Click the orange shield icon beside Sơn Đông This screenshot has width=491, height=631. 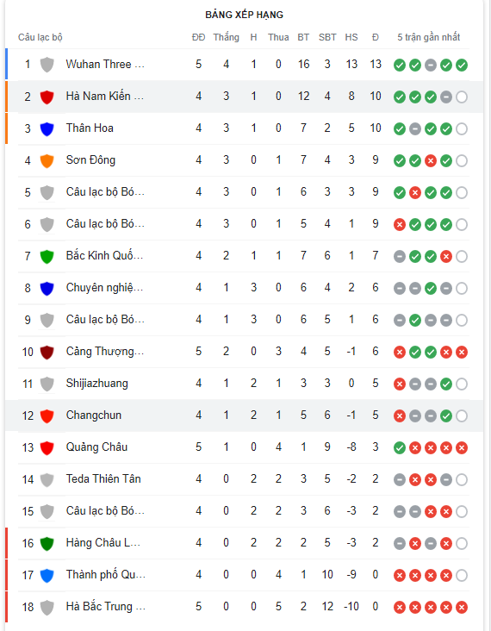point(47,160)
